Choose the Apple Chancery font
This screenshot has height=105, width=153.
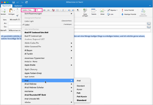click(x=48, y=69)
